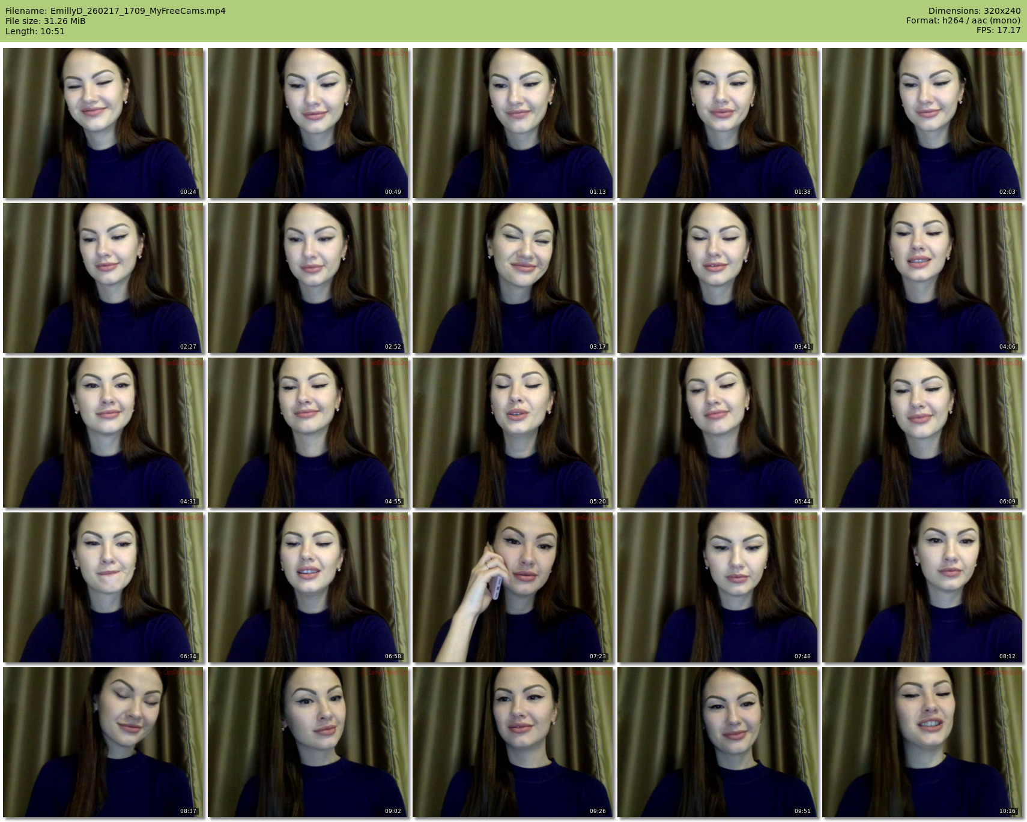Open the thumbnail marked 02:03
1027x822 pixels.
[x=922, y=123]
